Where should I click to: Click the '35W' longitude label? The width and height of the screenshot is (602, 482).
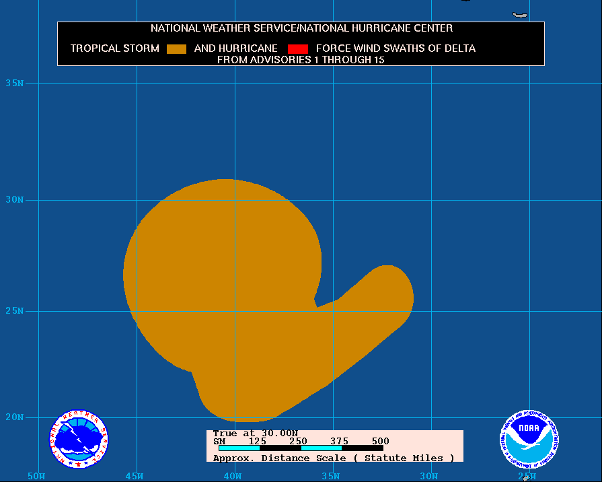[331, 476]
